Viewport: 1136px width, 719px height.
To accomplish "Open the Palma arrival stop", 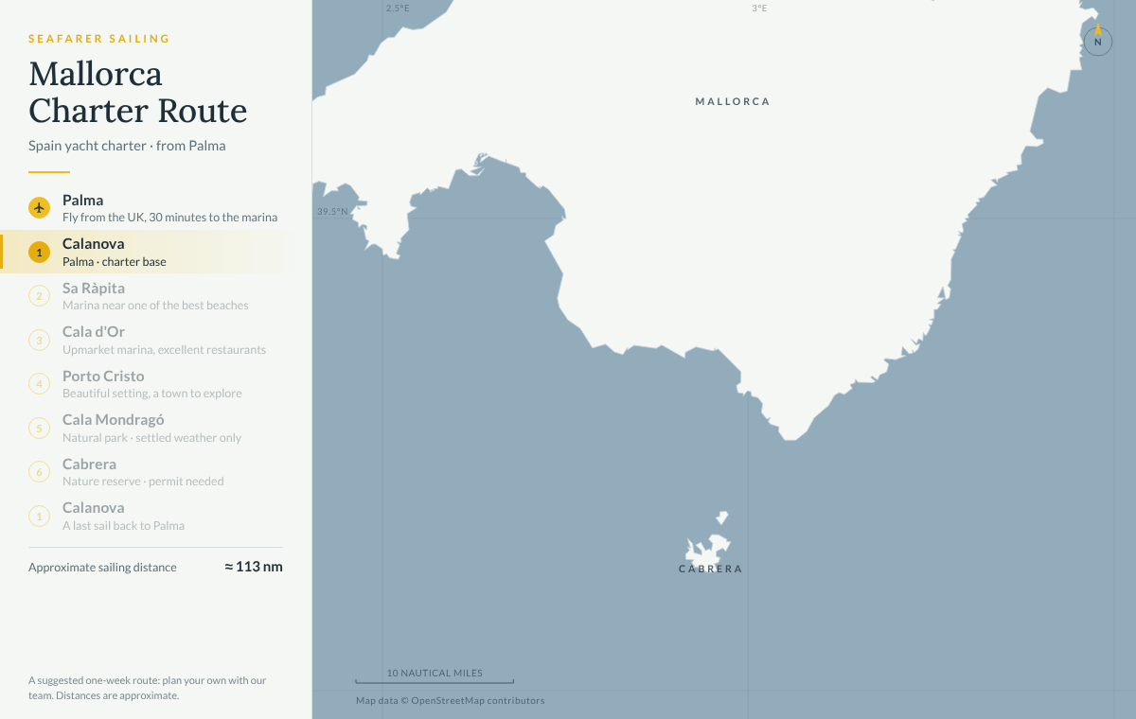I will (x=155, y=208).
